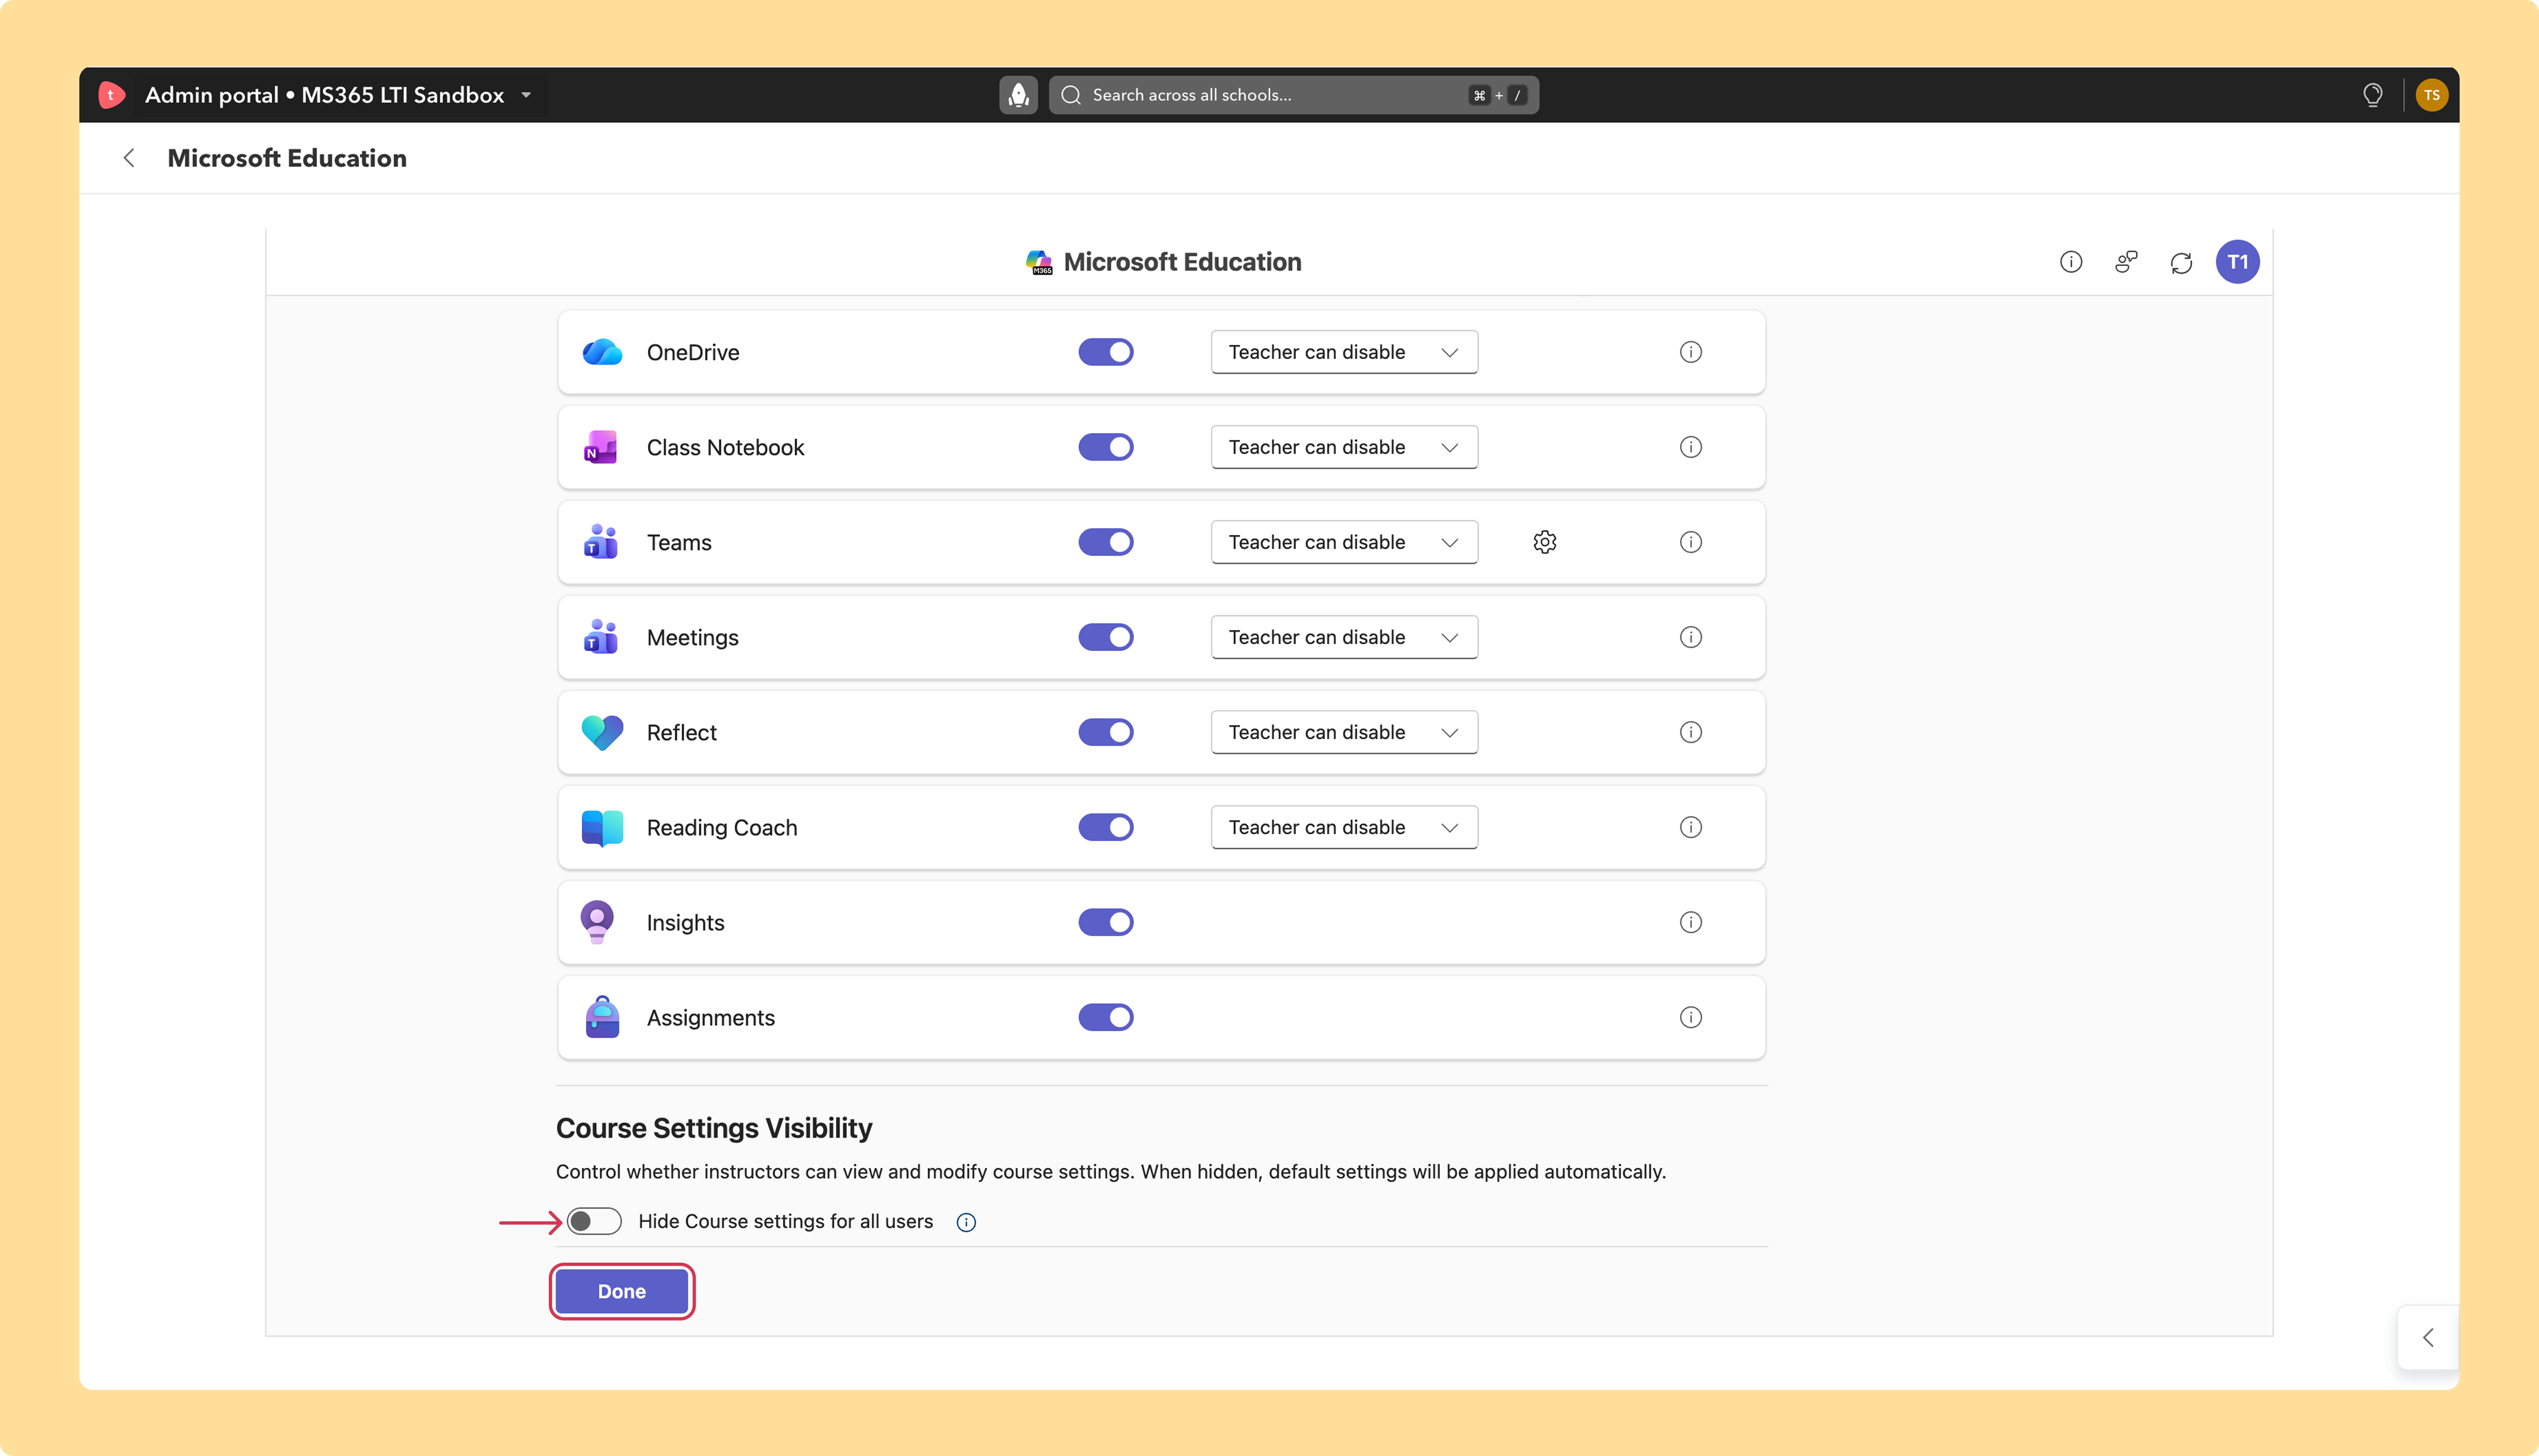Toggle the Reflect switch

1105,732
